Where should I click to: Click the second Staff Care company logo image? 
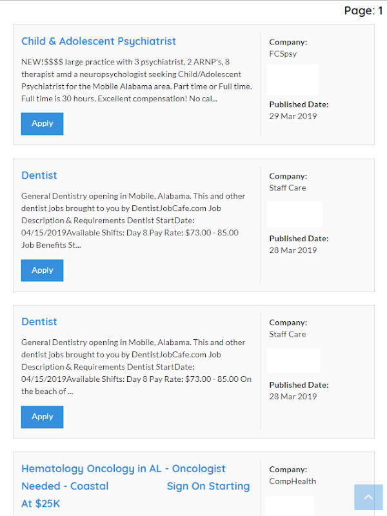294,361
